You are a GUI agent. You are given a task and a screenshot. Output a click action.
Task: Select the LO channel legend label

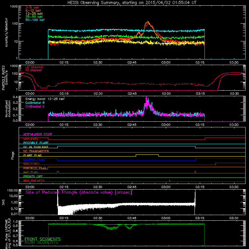tap(34, 67)
